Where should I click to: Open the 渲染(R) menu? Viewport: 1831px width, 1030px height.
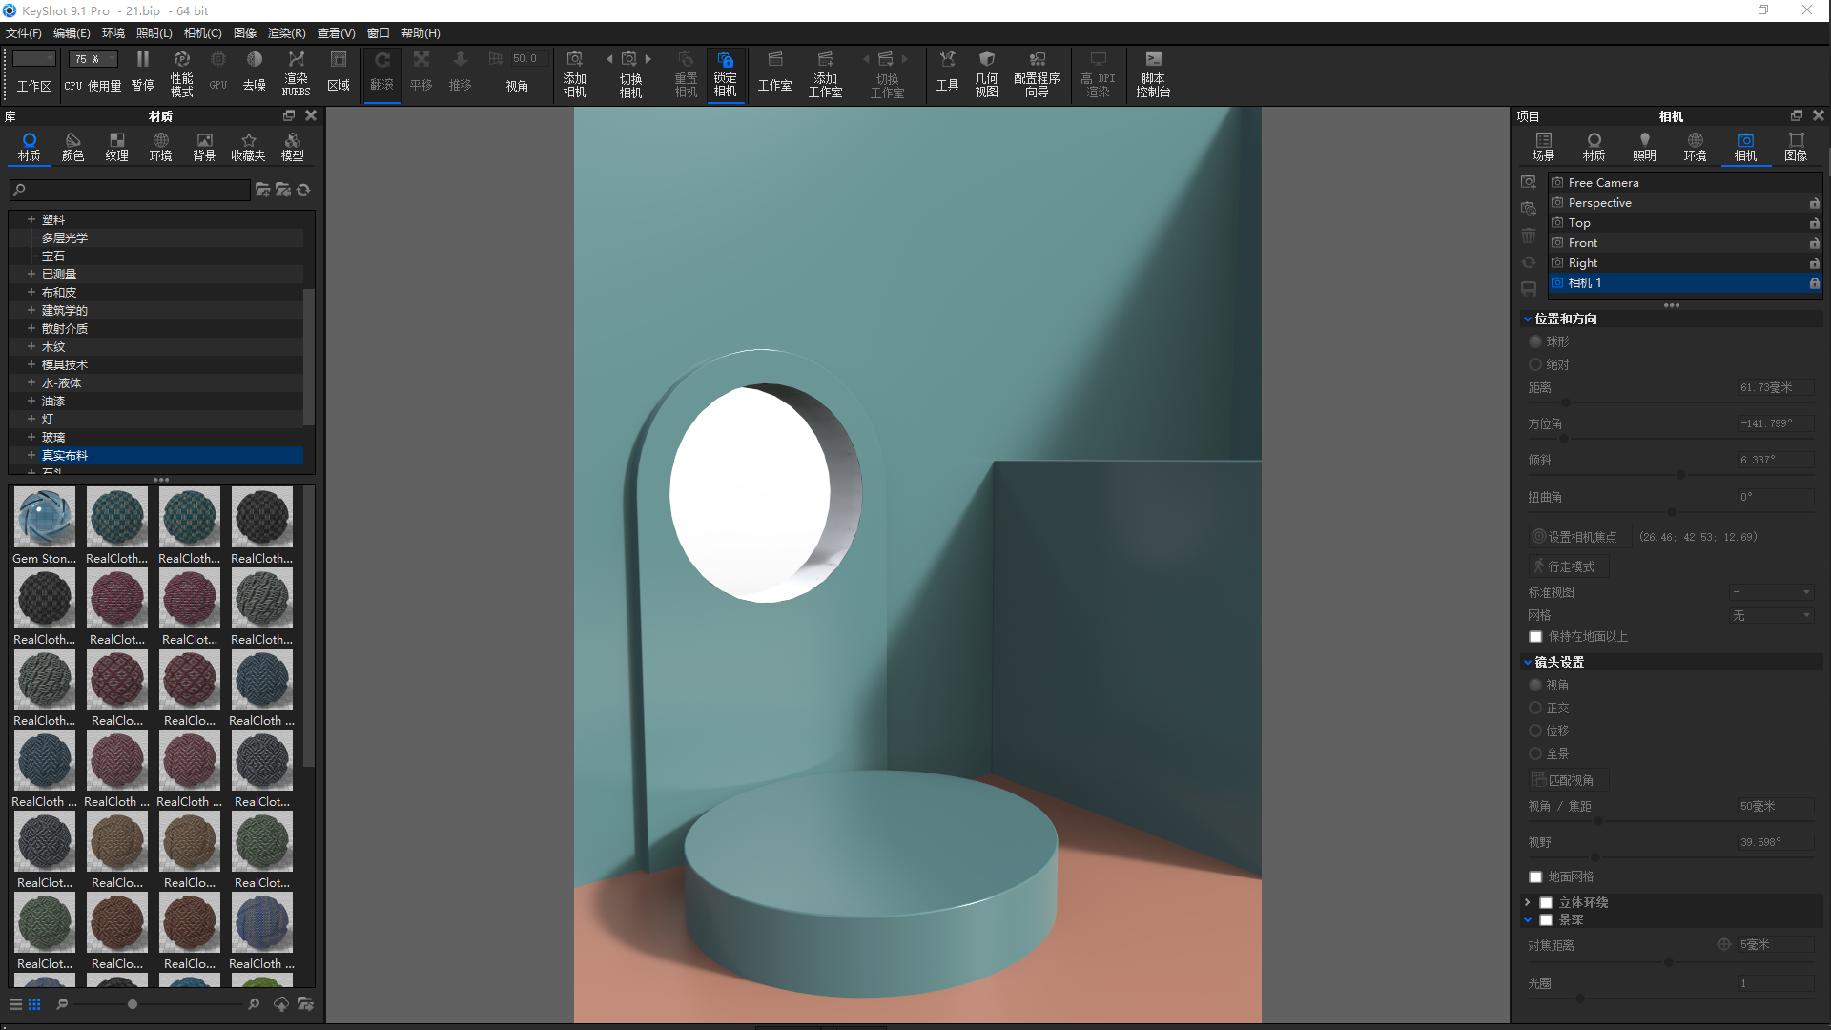click(286, 32)
